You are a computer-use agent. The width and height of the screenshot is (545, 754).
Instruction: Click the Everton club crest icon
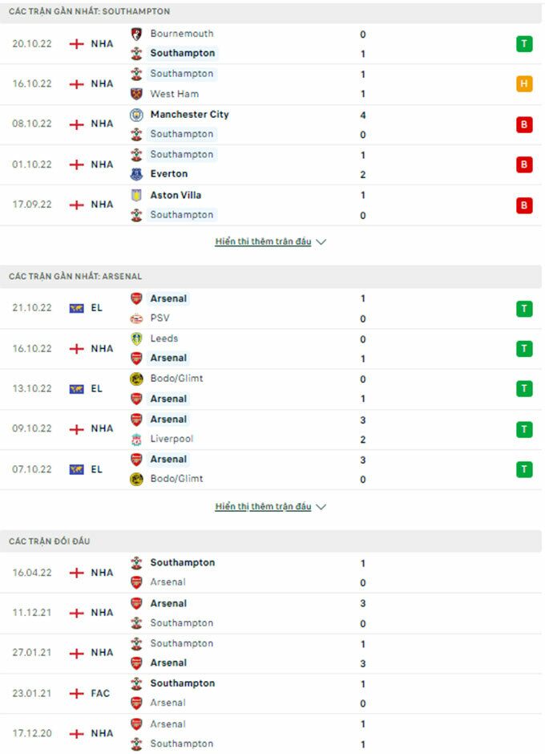pyautogui.click(x=136, y=174)
